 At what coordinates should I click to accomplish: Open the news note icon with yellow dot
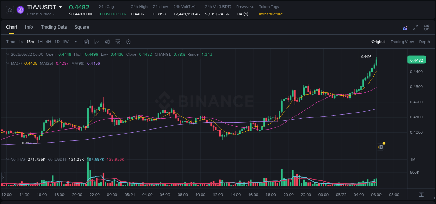coord(381,147)
